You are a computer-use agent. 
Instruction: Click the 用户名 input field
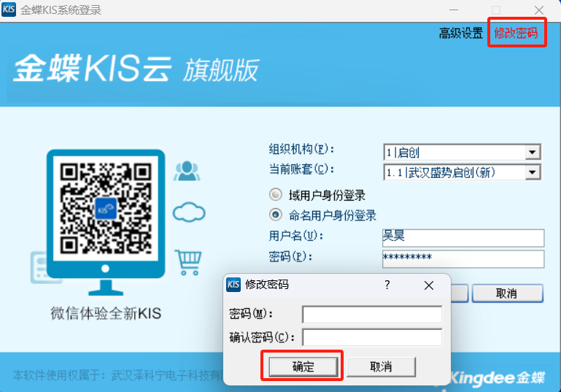463,238
